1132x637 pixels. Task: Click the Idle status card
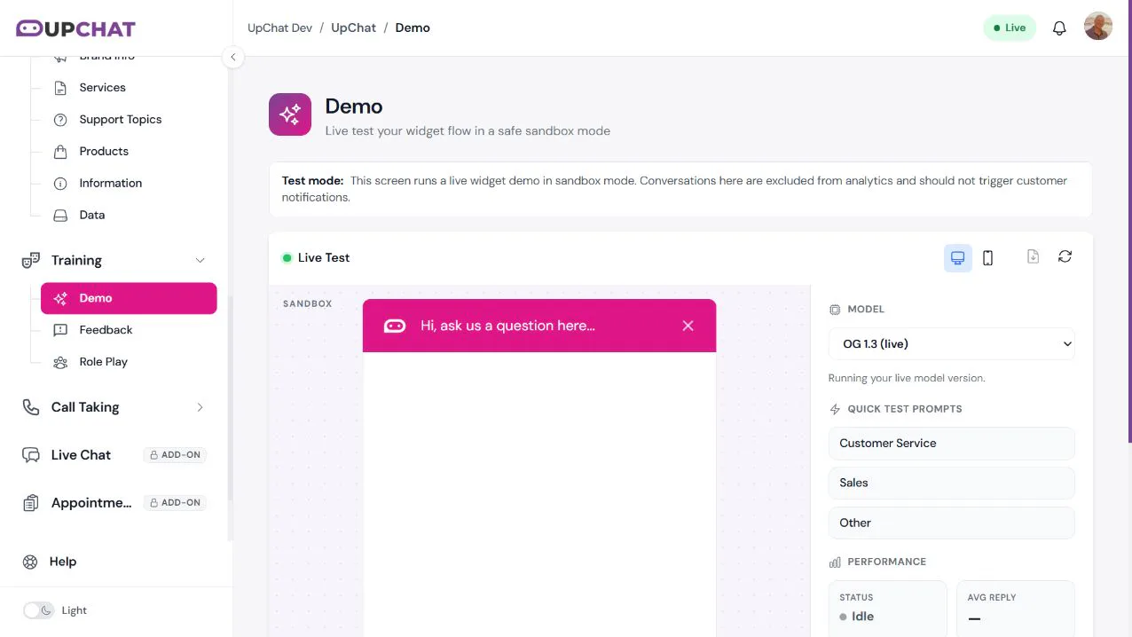tap(888, 609)
